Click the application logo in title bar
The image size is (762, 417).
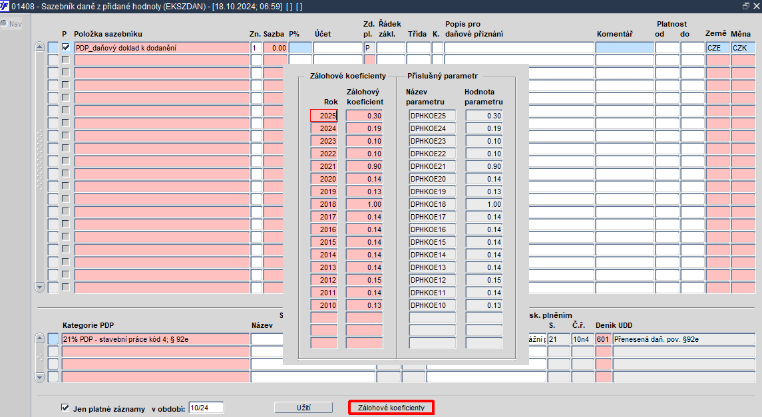point(5,6)
